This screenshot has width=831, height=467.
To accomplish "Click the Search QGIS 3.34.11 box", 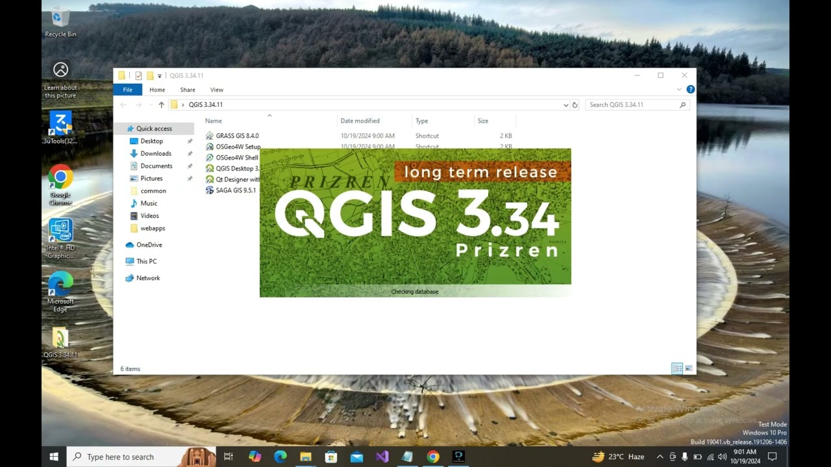I will [x=636, y=104].
